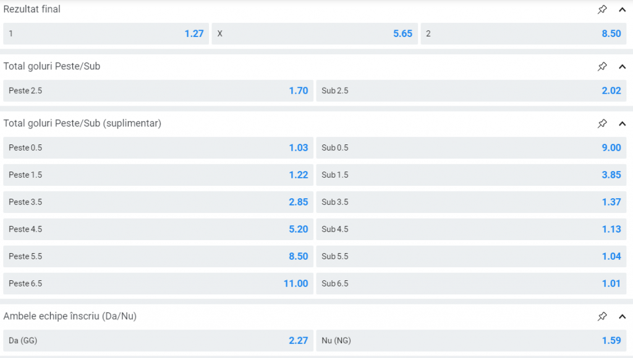
Task: Pick Peste 6.5 odds 11.00
Action: tap(158, 283)
